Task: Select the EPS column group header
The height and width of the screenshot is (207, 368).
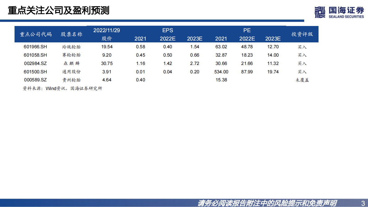Action: [x=168, y=30]
